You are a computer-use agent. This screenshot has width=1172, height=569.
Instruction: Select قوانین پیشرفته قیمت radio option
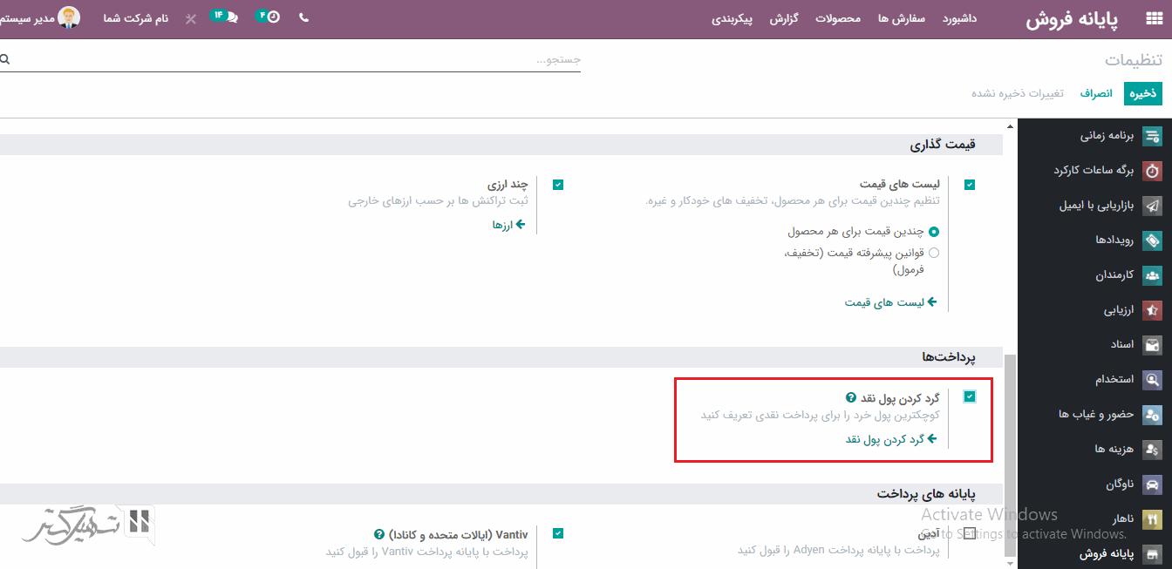(x=934, y=253)
